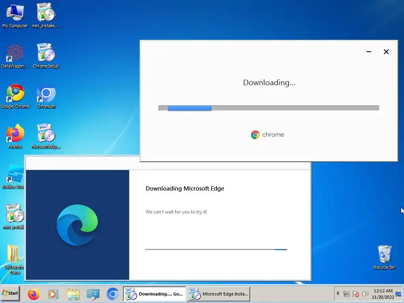Switch to the Downloading Google Chrome taskbar item

(x=154, y=294)
